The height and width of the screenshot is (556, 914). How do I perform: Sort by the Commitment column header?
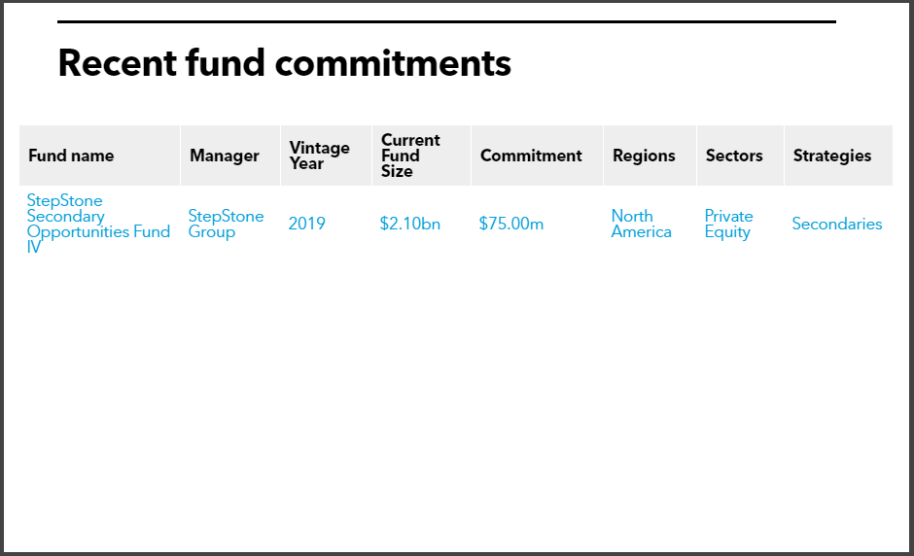click(x=531, y=156)
